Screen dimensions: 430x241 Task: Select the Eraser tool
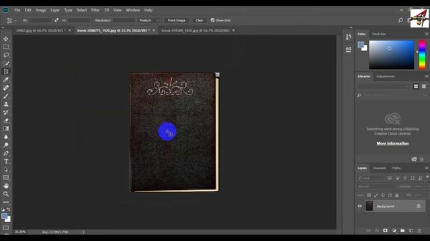click(x=6, y=120)
